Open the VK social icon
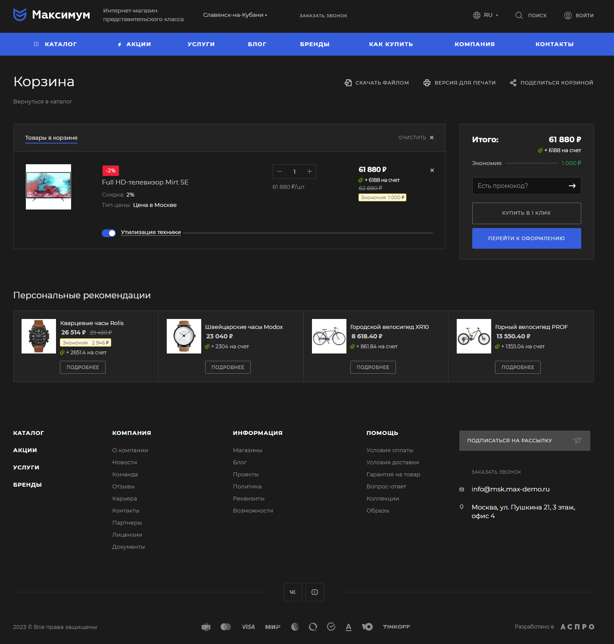Image resolution: width=614 pixels, height=644 pixels. coord(293,592)
